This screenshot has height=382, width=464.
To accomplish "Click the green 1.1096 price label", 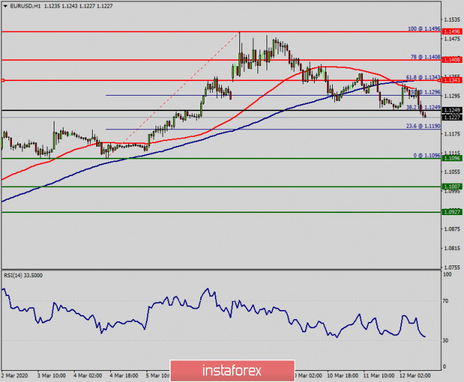I will click(x=452, y=159).
